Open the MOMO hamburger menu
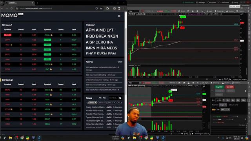The height and width of the screenshot is (141, 251). (x=119, y=16)
